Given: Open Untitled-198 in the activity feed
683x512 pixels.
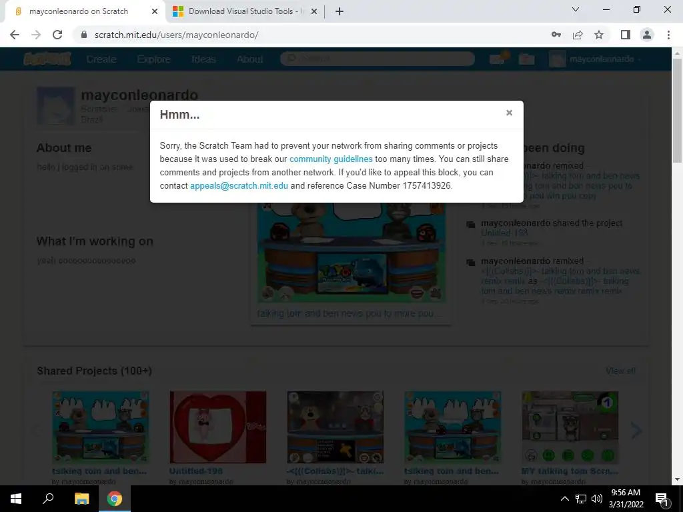Looking at the screenshot, I should tap(504, 233).
